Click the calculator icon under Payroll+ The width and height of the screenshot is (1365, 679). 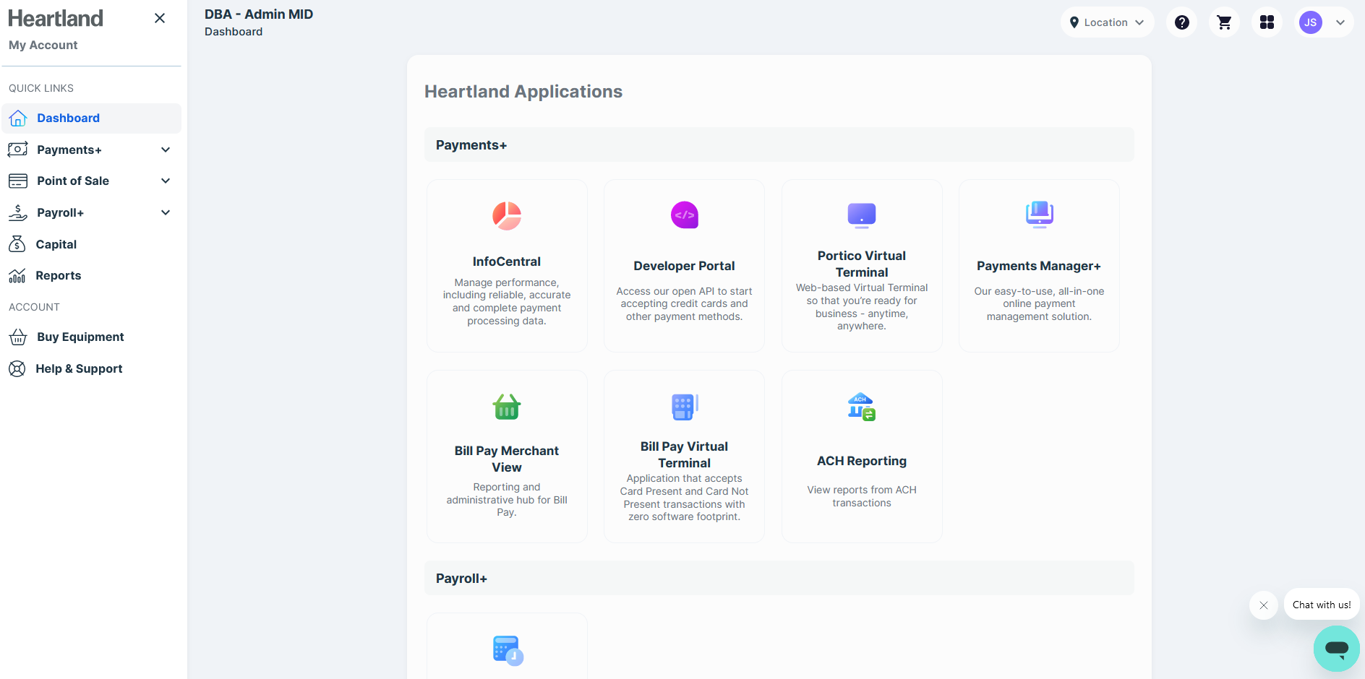pyautogui.click(x=508, y=650)
